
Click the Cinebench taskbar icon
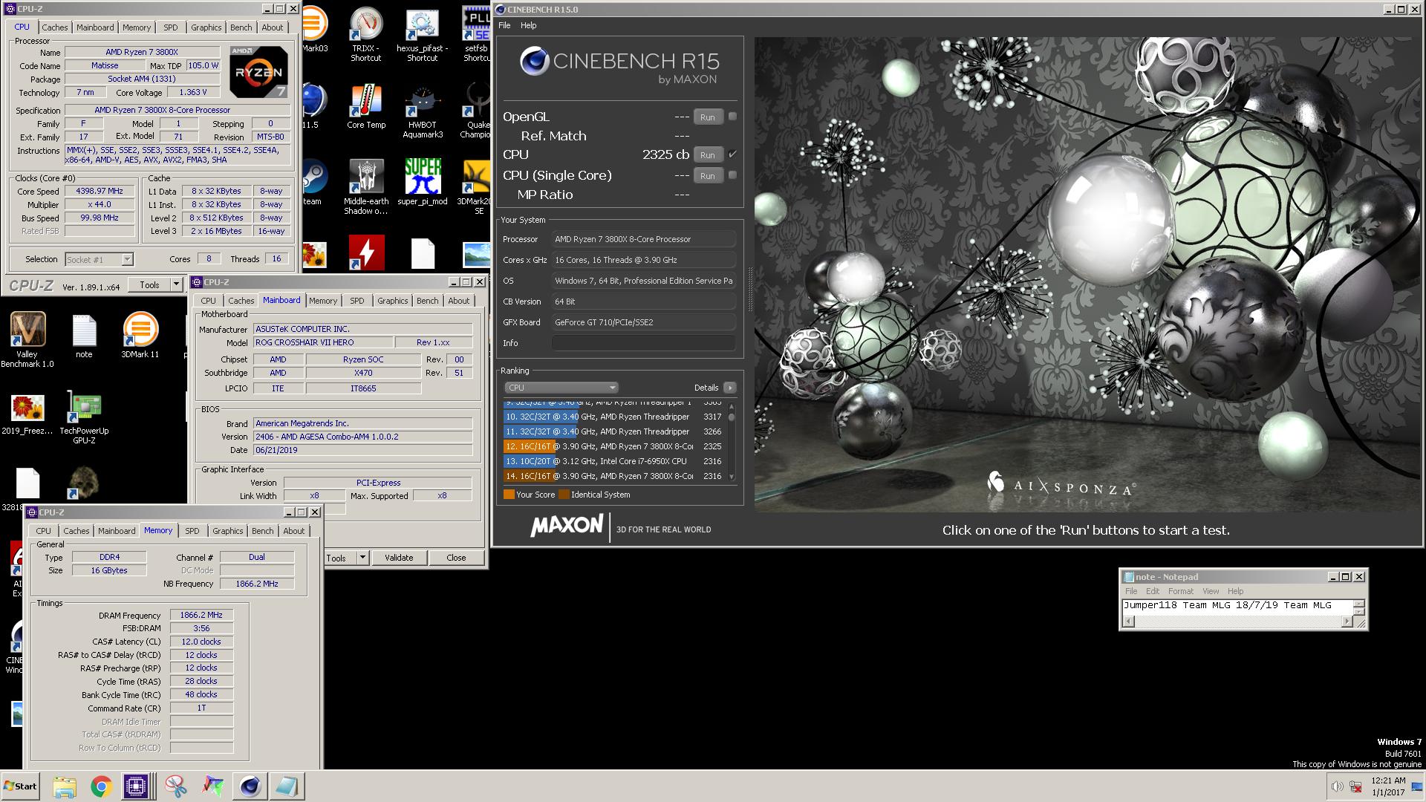coord(250,786)
